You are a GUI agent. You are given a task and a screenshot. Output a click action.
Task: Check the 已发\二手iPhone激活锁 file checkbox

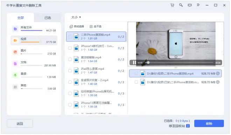136,82
